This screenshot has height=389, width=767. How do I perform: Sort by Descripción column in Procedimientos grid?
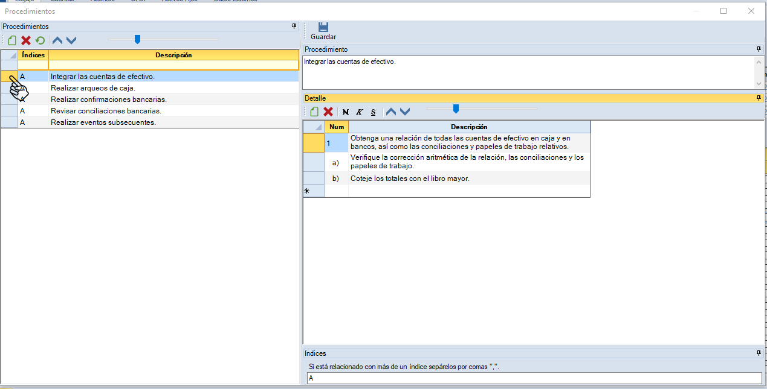[x=173, y=55]
